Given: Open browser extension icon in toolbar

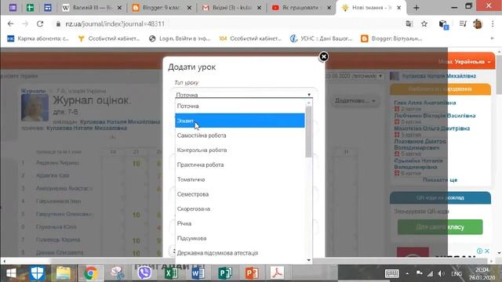Looking at the screenshot, I should coord(443,24).
